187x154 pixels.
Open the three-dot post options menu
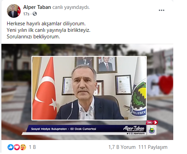[162, 10]
